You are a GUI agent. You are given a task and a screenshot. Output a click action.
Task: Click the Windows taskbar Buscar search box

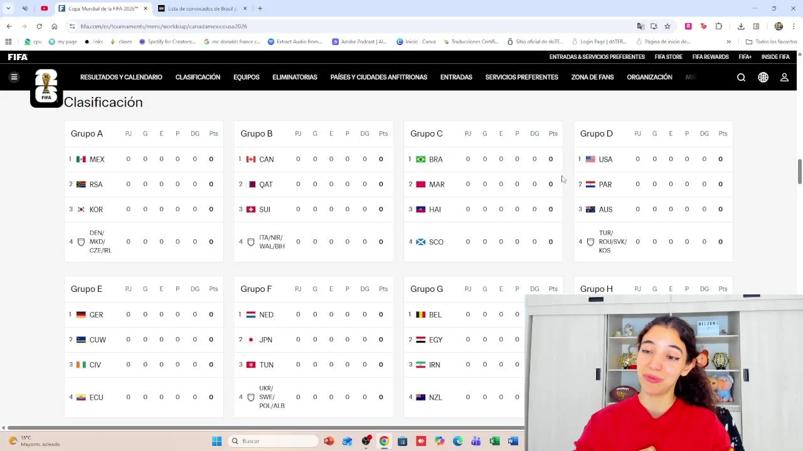273,441
